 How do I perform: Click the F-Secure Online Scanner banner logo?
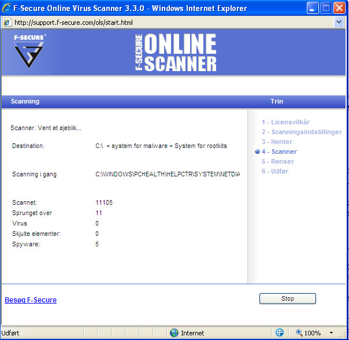tap(176, 53)
